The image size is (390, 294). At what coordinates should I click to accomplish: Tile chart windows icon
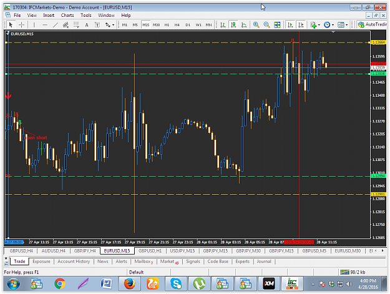277,25
